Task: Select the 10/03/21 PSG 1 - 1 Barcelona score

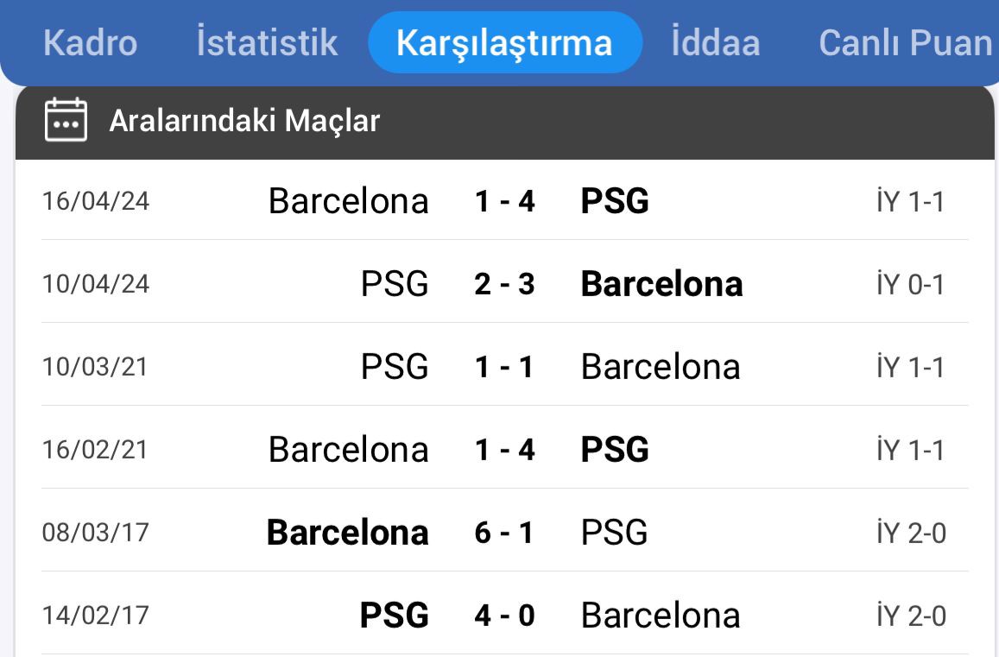Action: coord(504,367)
